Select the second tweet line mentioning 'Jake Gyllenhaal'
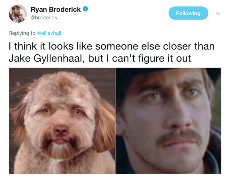This screenshot has height=176, width=227. pyautogui.click(x=100, y=59)
